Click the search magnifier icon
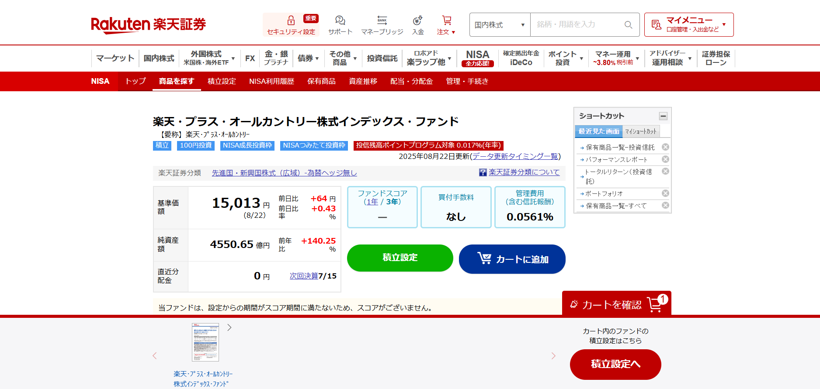Viewport: 820px width, 389px height. [628, 25]
